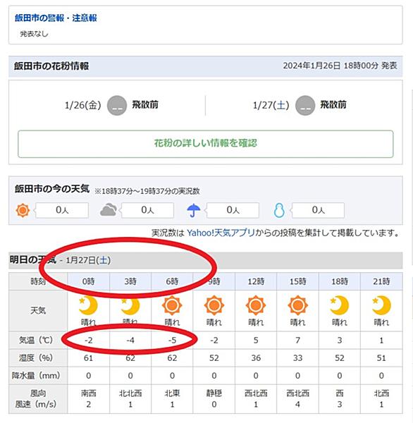This screenshot has width=413, height=423.
Task: Open the Yahoo!天気アプリ link
Action: (221, 233)
